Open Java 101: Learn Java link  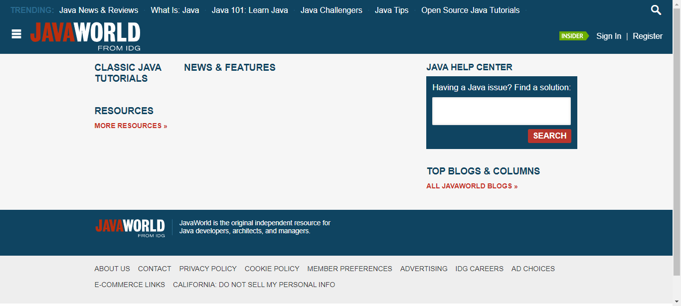[250, 10]
